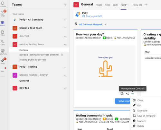Click the Polly parrot logo
161x130 pixels.
click(x=78, y=14)
